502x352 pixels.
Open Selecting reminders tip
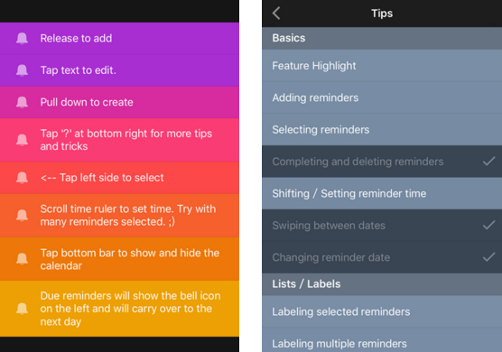click(x=382, y=130)
